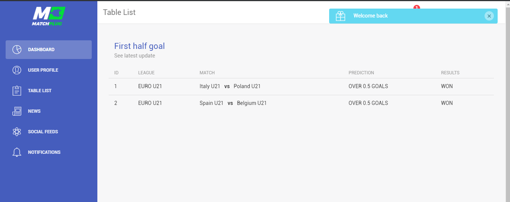510x202 pixels.
Task: Open the red notification badge
Action: click(x=417, y=7)
